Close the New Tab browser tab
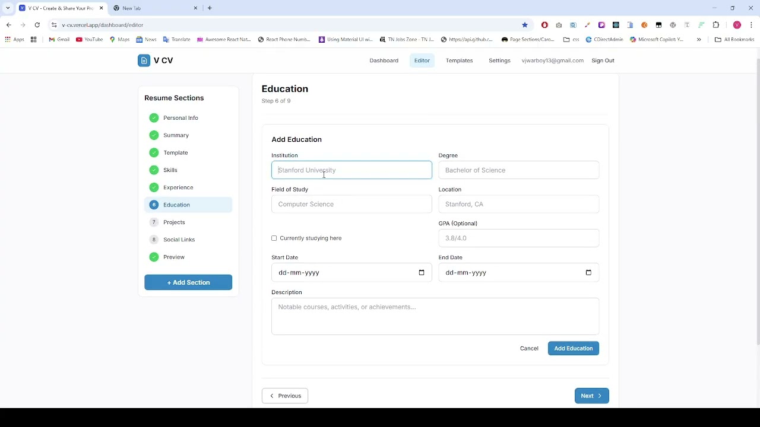760x427 pixels. pos(196,8)
